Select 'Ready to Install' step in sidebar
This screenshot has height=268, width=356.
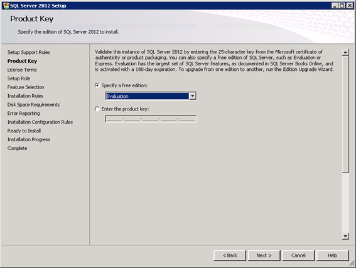point(24,131)
